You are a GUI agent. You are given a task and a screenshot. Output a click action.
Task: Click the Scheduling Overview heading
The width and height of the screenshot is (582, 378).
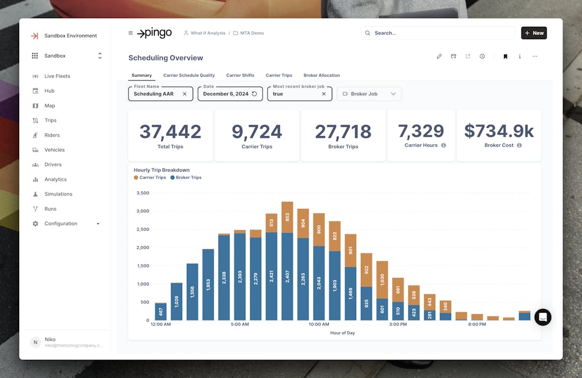[x=165, y=58]
